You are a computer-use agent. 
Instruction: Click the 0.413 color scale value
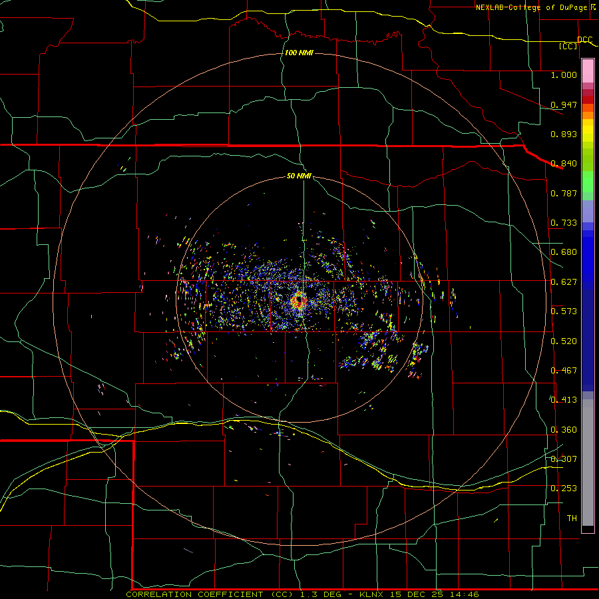tap(564, 400)
